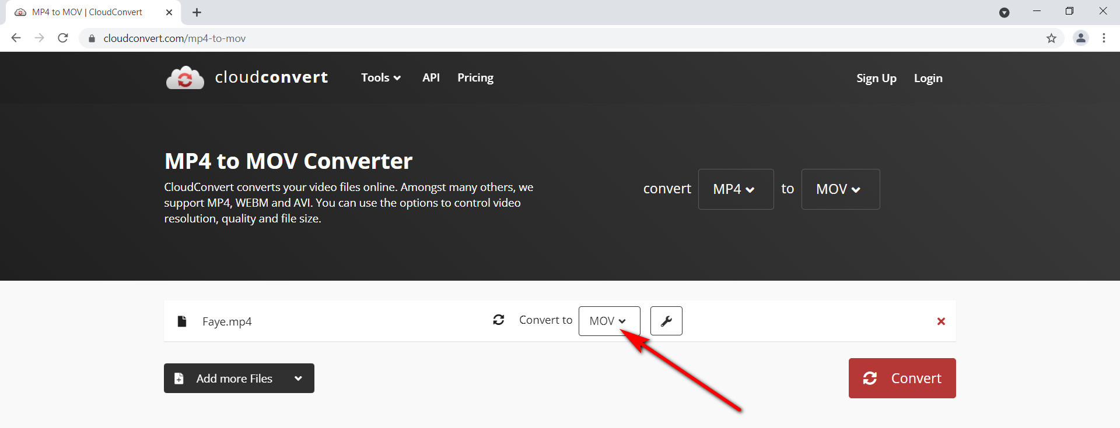Bookmark this page with the star icon
The image size is (1120, 428).
point(1051,38)
